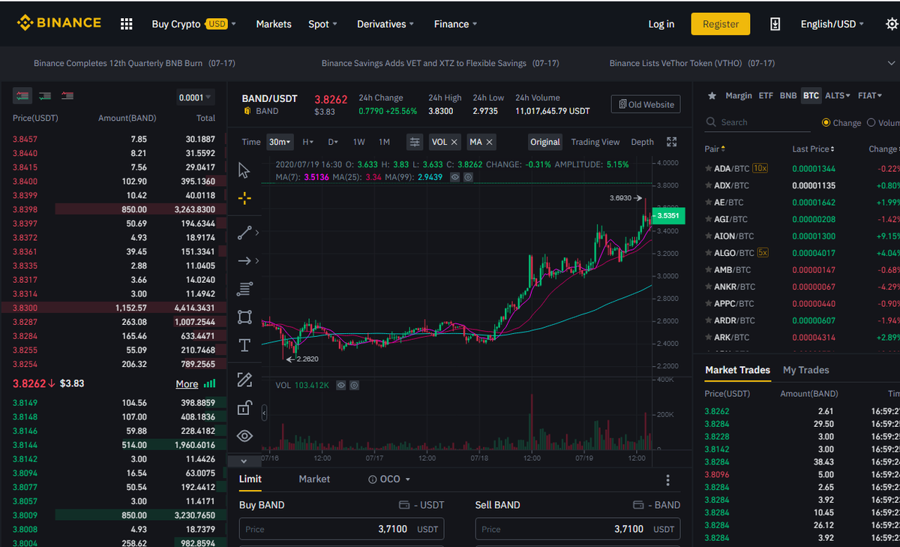This screenshot has width=900, height=547.
Task: Show sell orders only view icon
Action: point(68,96)
